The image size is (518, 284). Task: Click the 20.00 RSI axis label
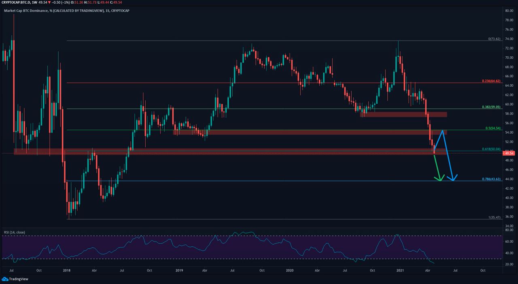point(509,264)
